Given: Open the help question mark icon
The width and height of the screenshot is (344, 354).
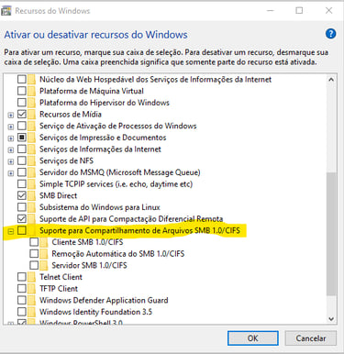Looking at the screenshot, I should pyautogui.click(x=330, y=34).
